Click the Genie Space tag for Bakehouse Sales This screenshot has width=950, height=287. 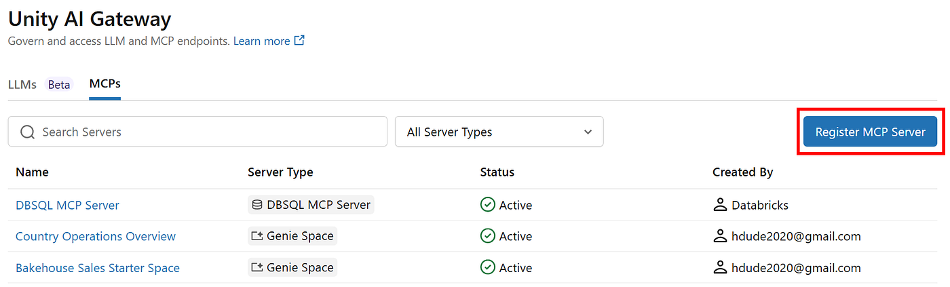[292, 267]
